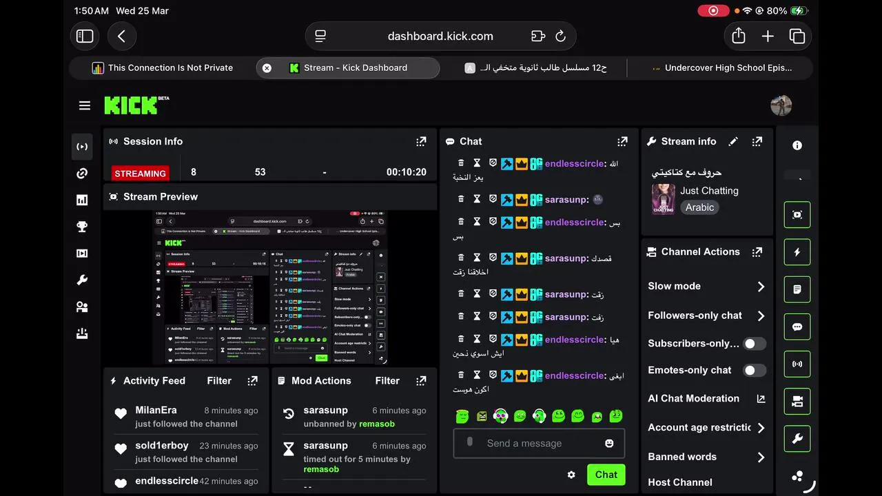Open the analytics chart sidebar icon
Viewport: 882px width, 496px height.
(x=82, y=200)
